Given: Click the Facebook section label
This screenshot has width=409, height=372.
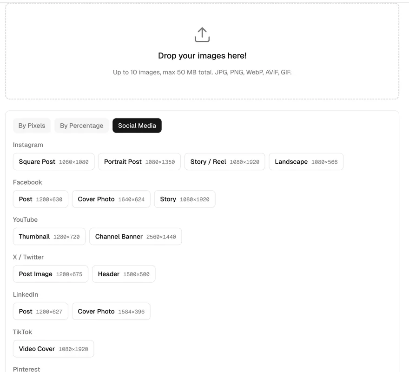Looking at the screenshot, I should point(27,182).
